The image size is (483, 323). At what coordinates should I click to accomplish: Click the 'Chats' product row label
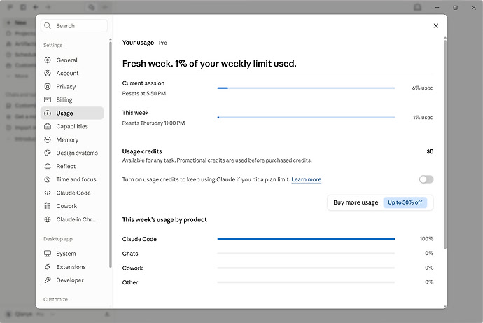click(130, 254)
